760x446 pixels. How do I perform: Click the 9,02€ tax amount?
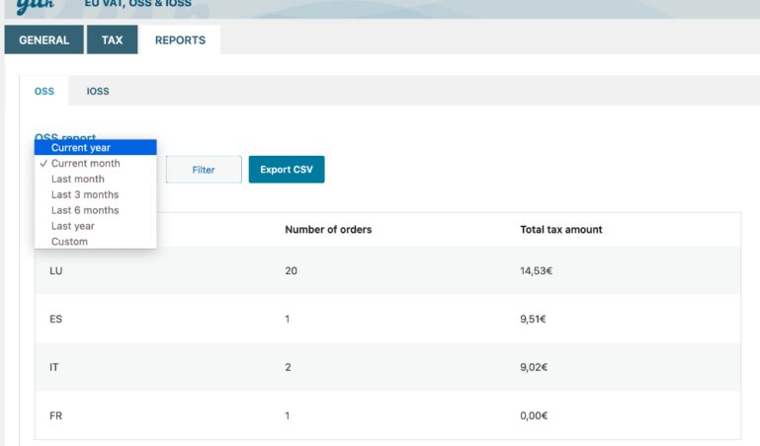tap(534, 368)
